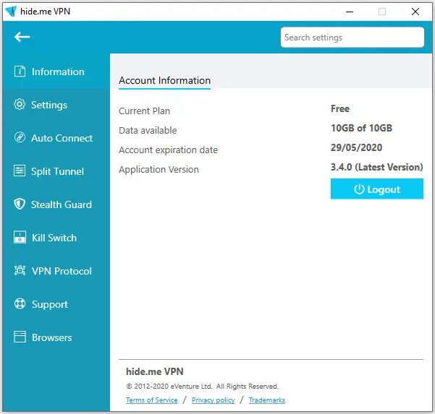Click the Stealth Guard shield icon
The height and width of the screenshot is (414, 435).
pyautogui.click(x=20, y=204)
